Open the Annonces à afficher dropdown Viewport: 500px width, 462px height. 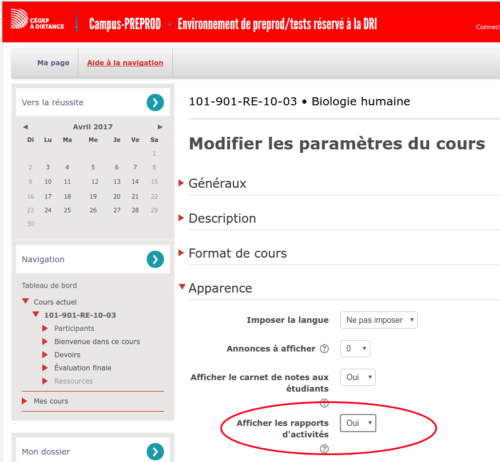coord(355,349)
